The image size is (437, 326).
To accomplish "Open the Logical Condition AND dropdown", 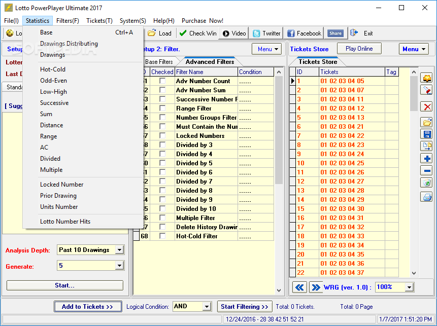I will pos(207,307).
